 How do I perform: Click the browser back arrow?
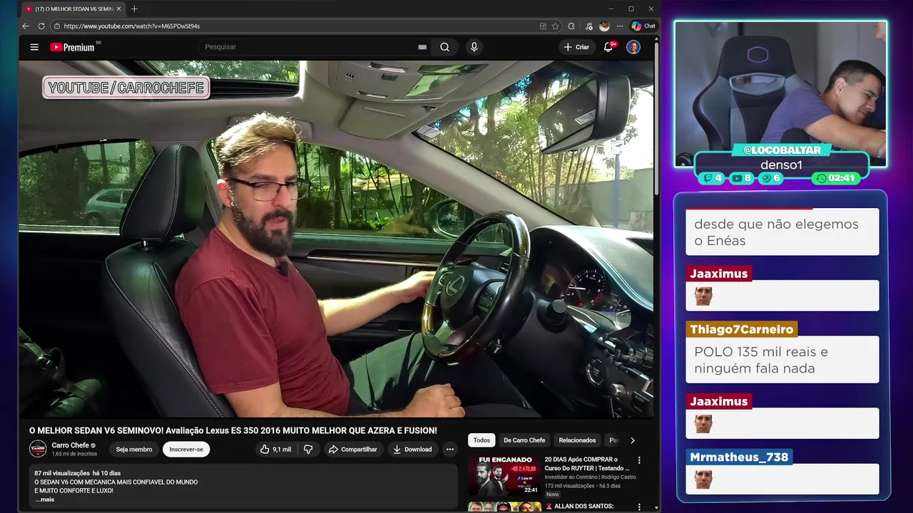[26, 26]
